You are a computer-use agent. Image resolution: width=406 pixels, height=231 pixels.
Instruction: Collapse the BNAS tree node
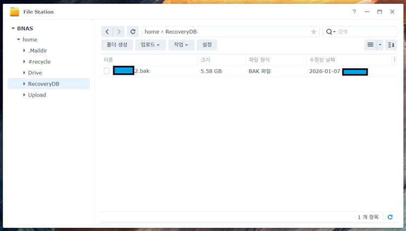13,29
